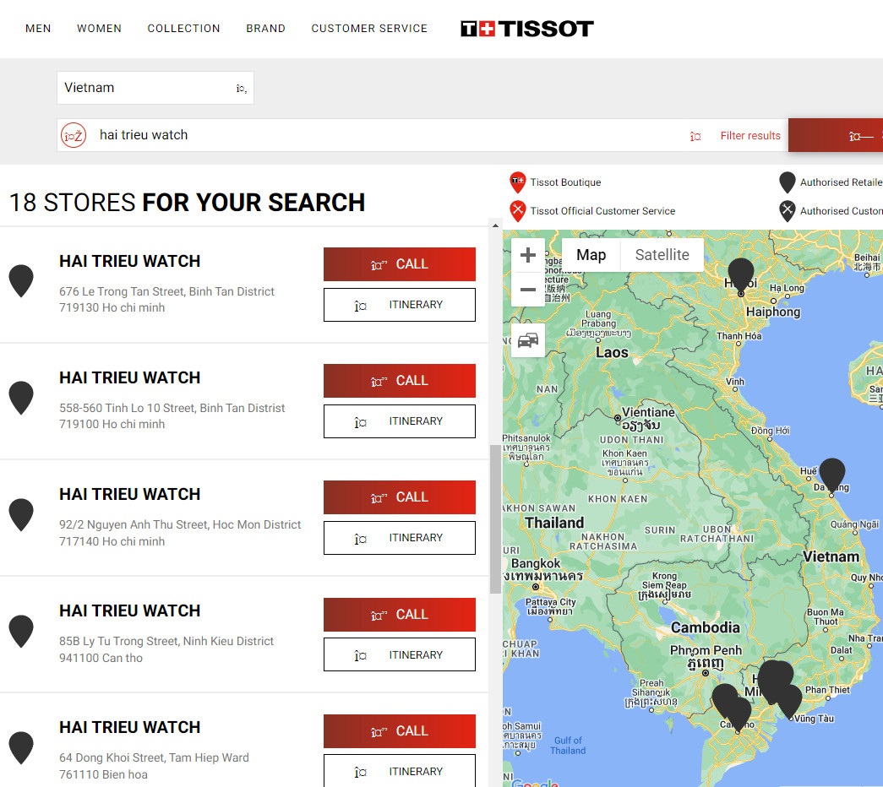Screen dimensions: 883x787
Task: Open the WOMEN menu
Action: [99, 29]
